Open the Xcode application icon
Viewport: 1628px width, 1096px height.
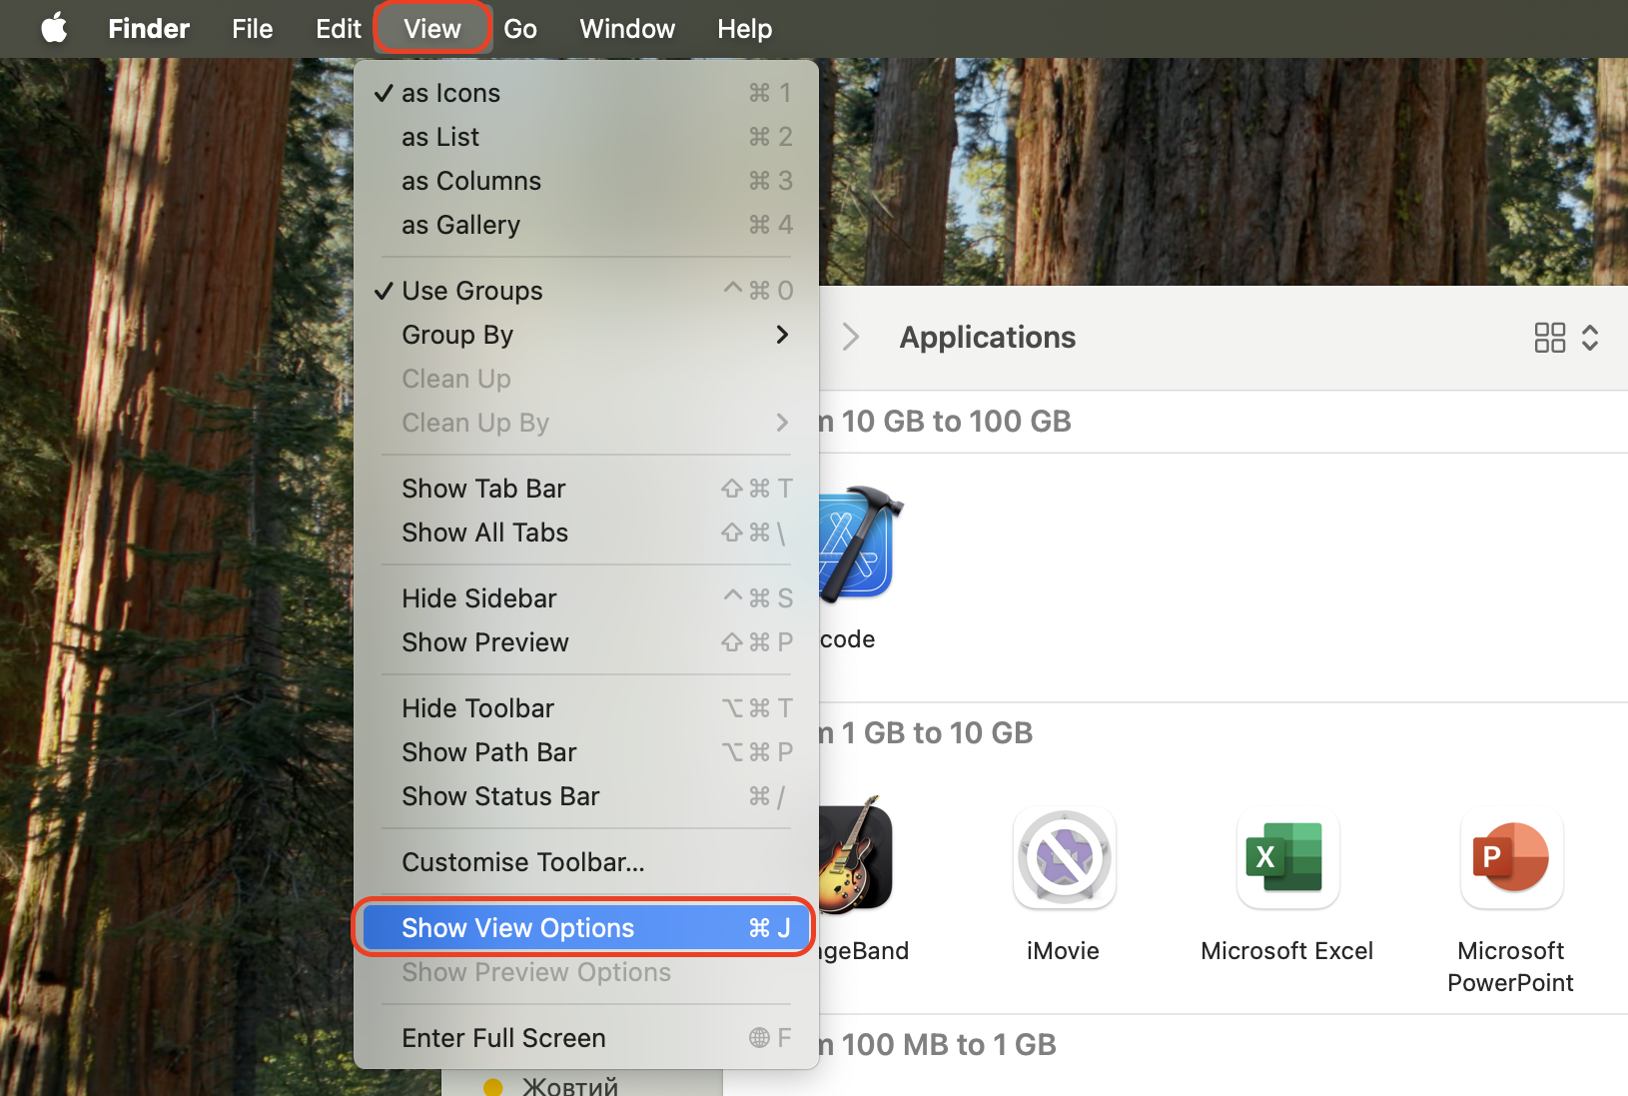[x=854, y=545]
